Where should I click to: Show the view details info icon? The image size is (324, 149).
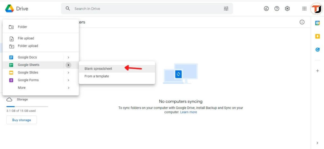302,22
